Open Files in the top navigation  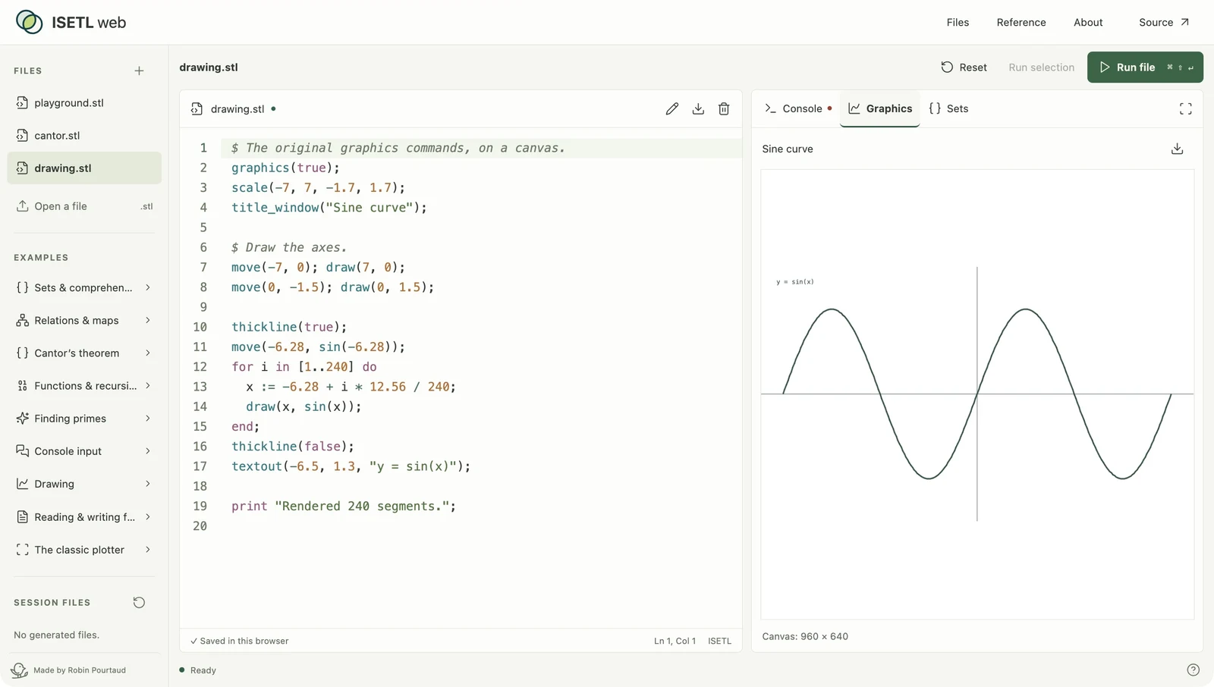coord(958,22)
